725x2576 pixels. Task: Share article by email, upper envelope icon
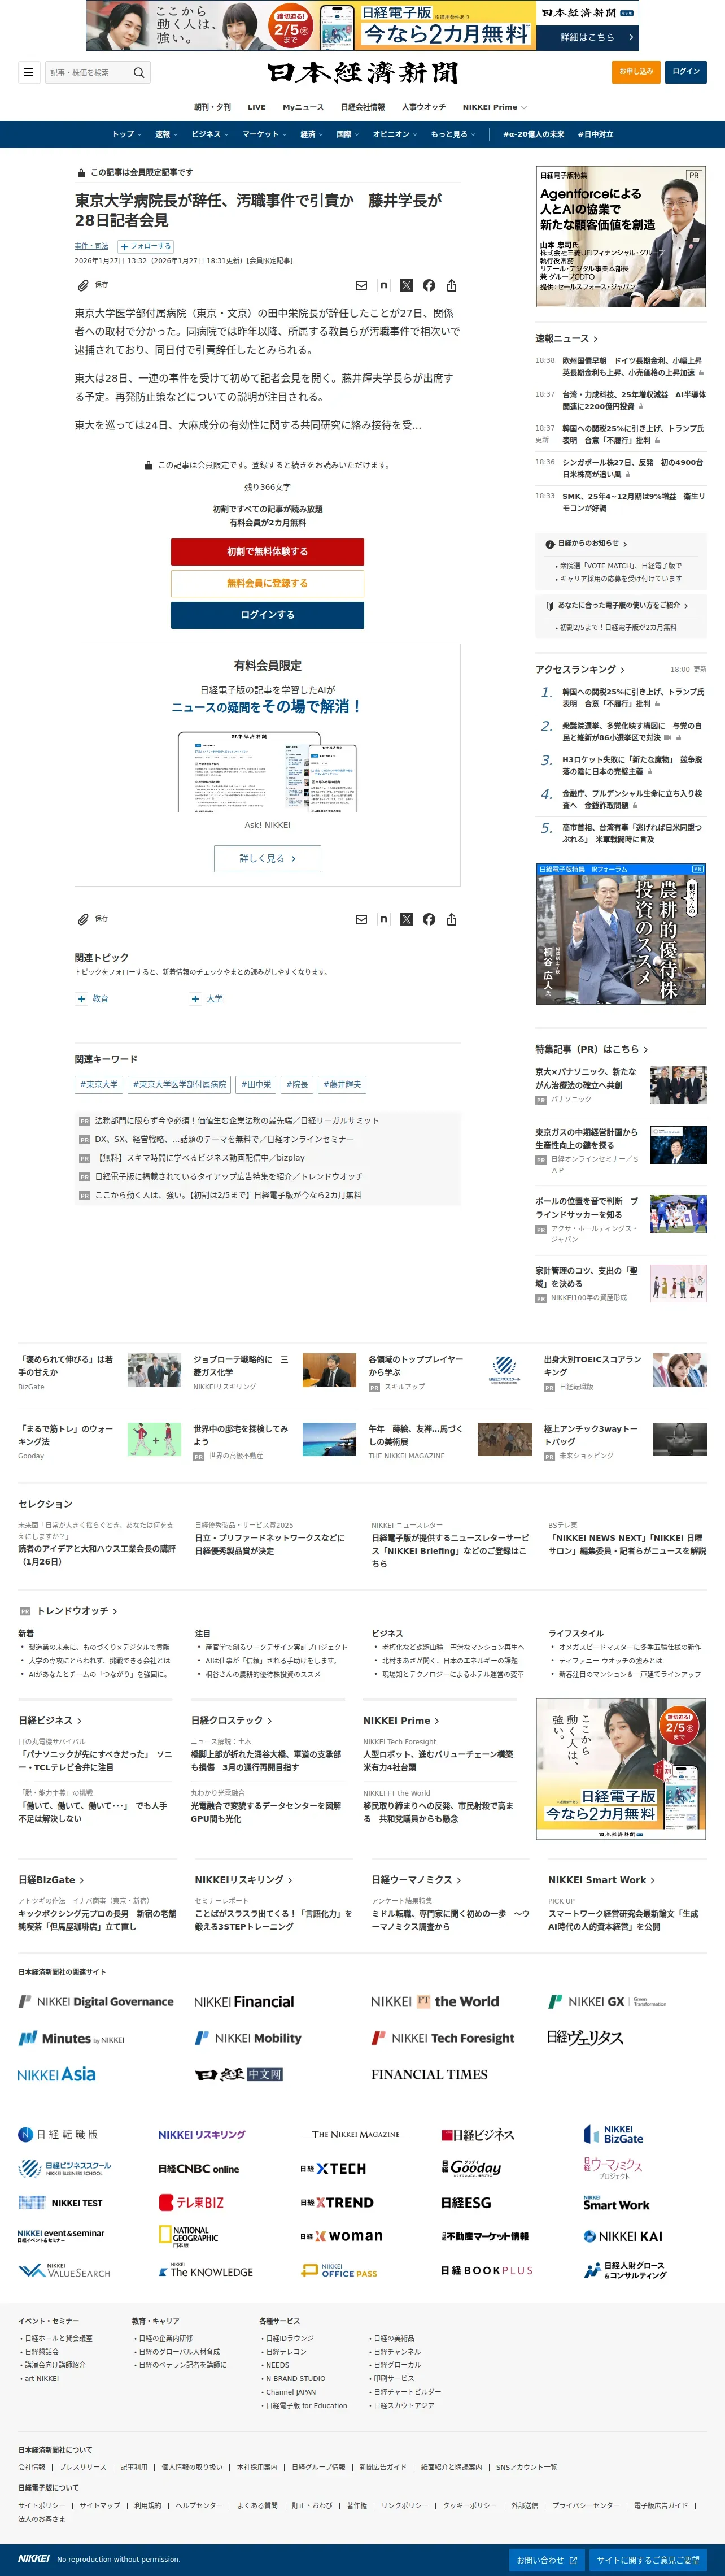[x=361, y=285]
